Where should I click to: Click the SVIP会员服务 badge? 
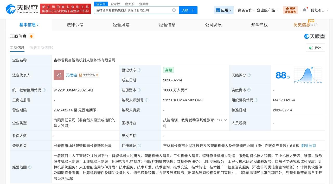(x=291, y=10)
